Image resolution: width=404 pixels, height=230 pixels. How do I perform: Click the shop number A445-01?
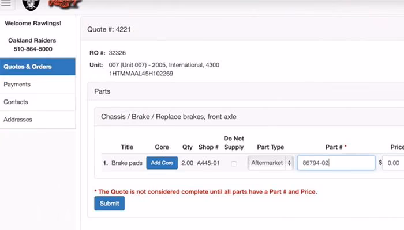208,163
